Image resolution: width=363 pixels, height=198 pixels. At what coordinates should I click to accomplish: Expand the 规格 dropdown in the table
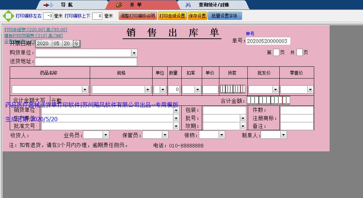(x=148, y=90)
